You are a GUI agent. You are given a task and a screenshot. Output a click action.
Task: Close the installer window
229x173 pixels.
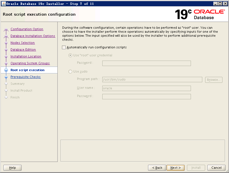(225, 4)
